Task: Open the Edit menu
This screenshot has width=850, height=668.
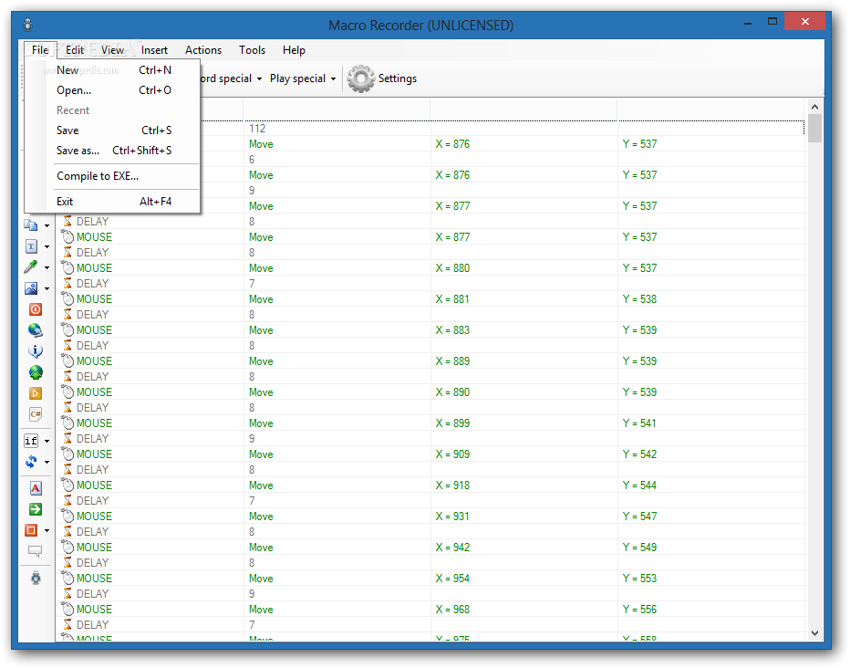Action: pyautogui.click(x=75, y=50)
